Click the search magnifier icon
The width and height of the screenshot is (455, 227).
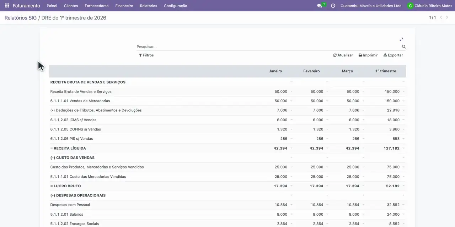tap(404, 46)
